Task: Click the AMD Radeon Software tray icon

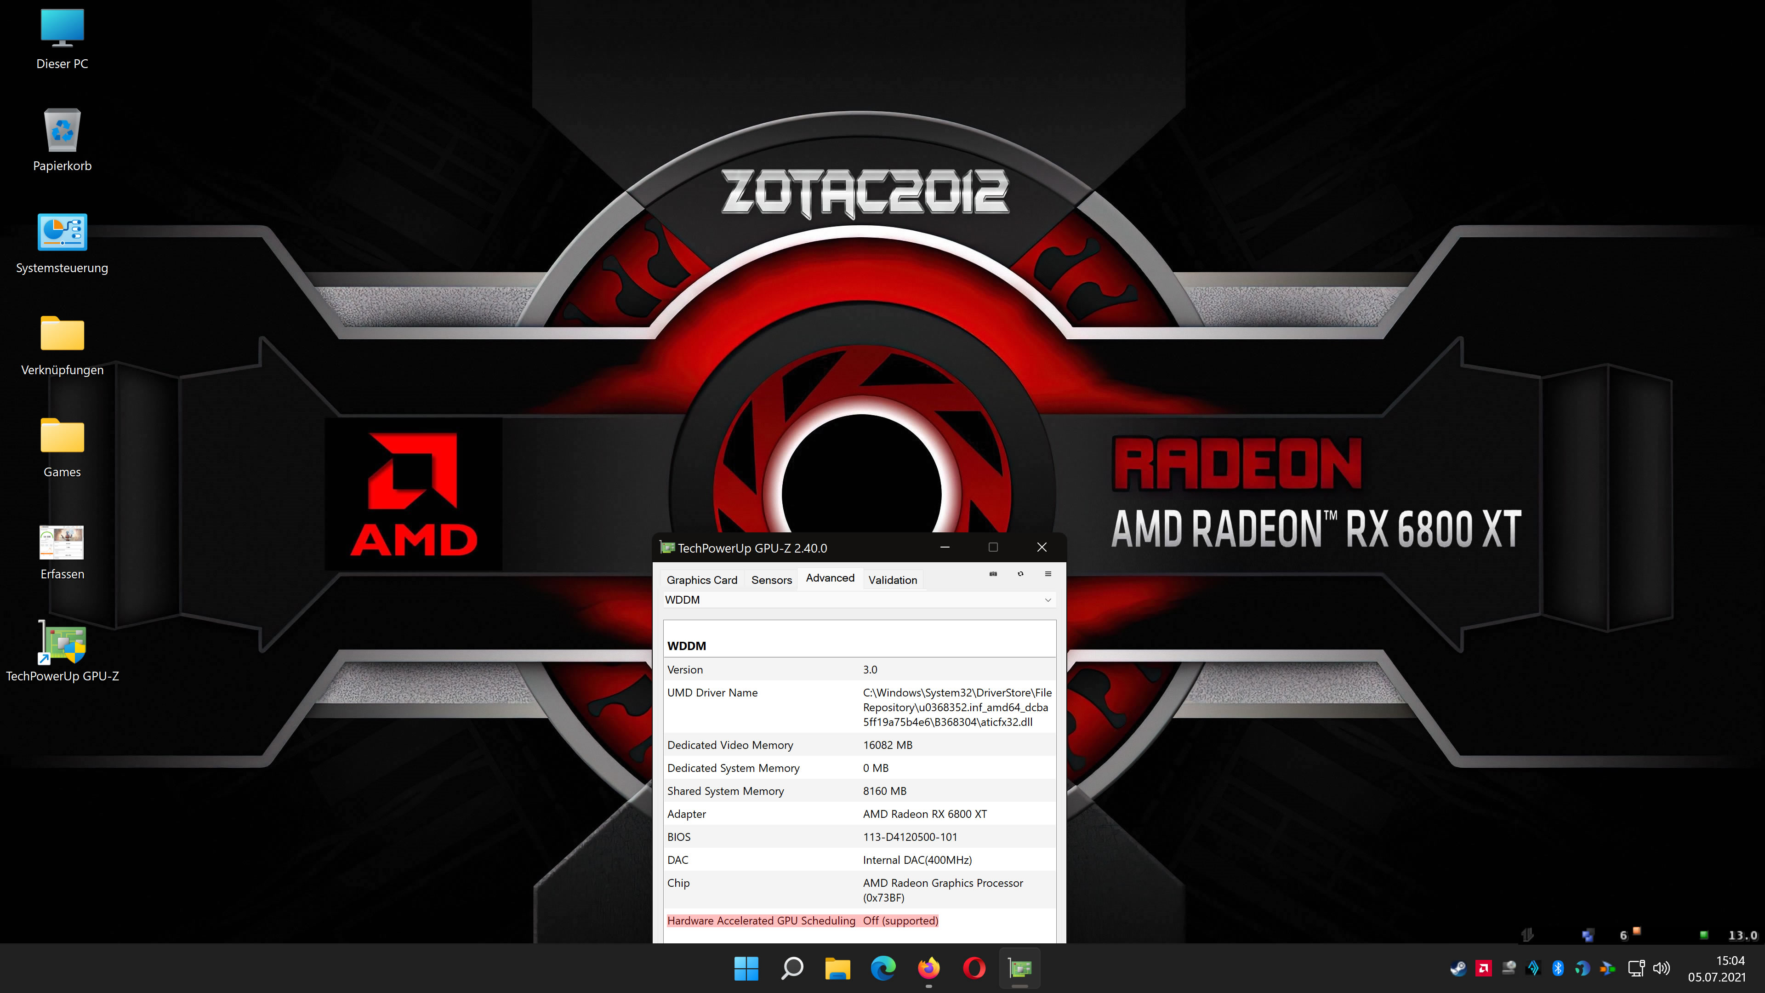Action: (1483, 968)
